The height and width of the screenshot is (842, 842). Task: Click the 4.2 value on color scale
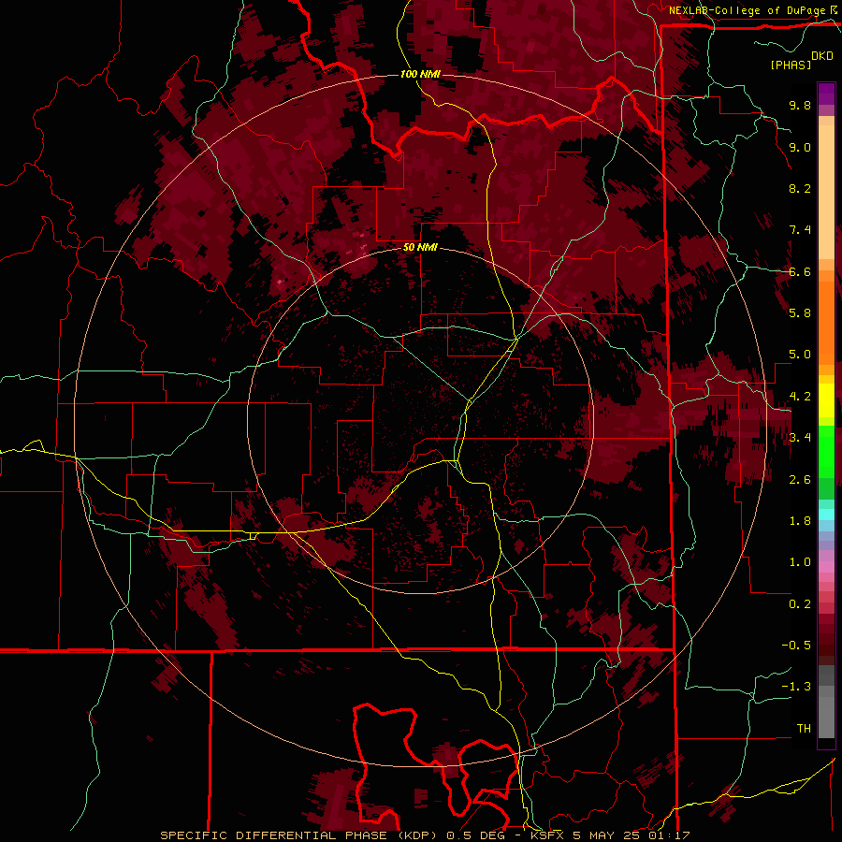pos(800,397)
